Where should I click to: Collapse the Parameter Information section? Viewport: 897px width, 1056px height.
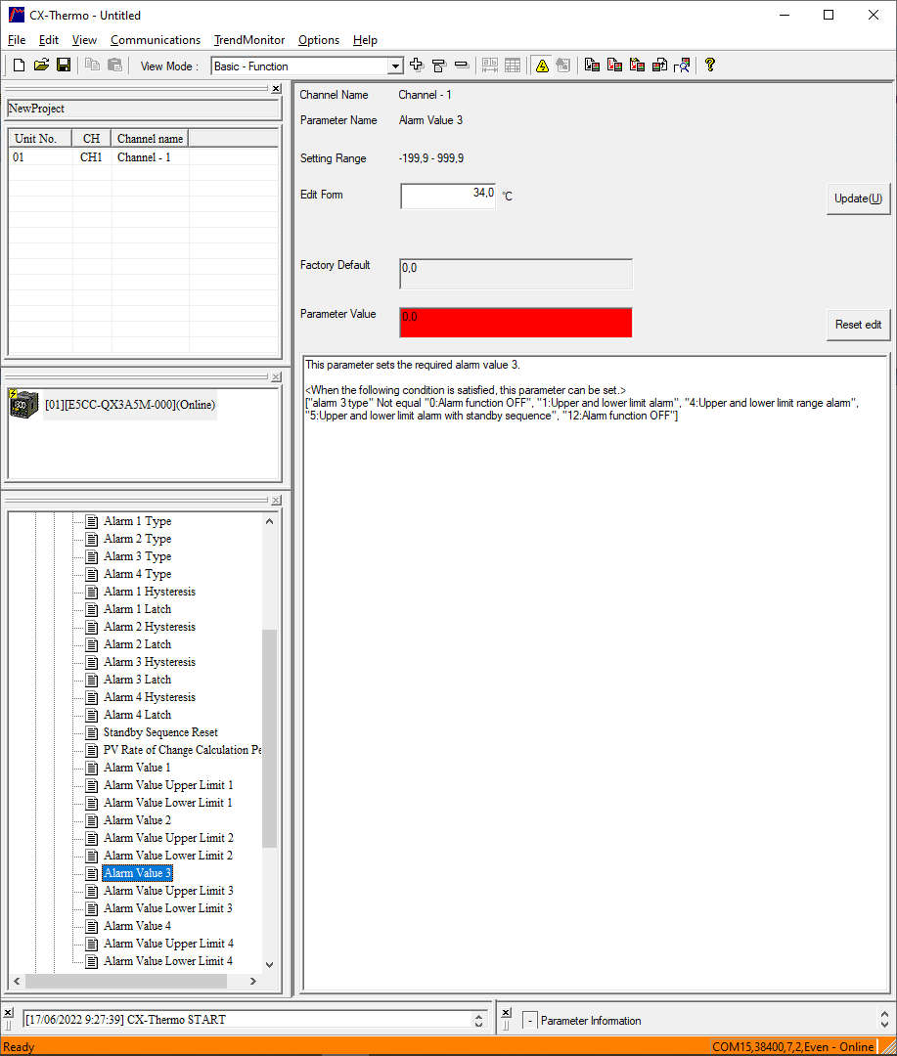tap(530, 1020)
